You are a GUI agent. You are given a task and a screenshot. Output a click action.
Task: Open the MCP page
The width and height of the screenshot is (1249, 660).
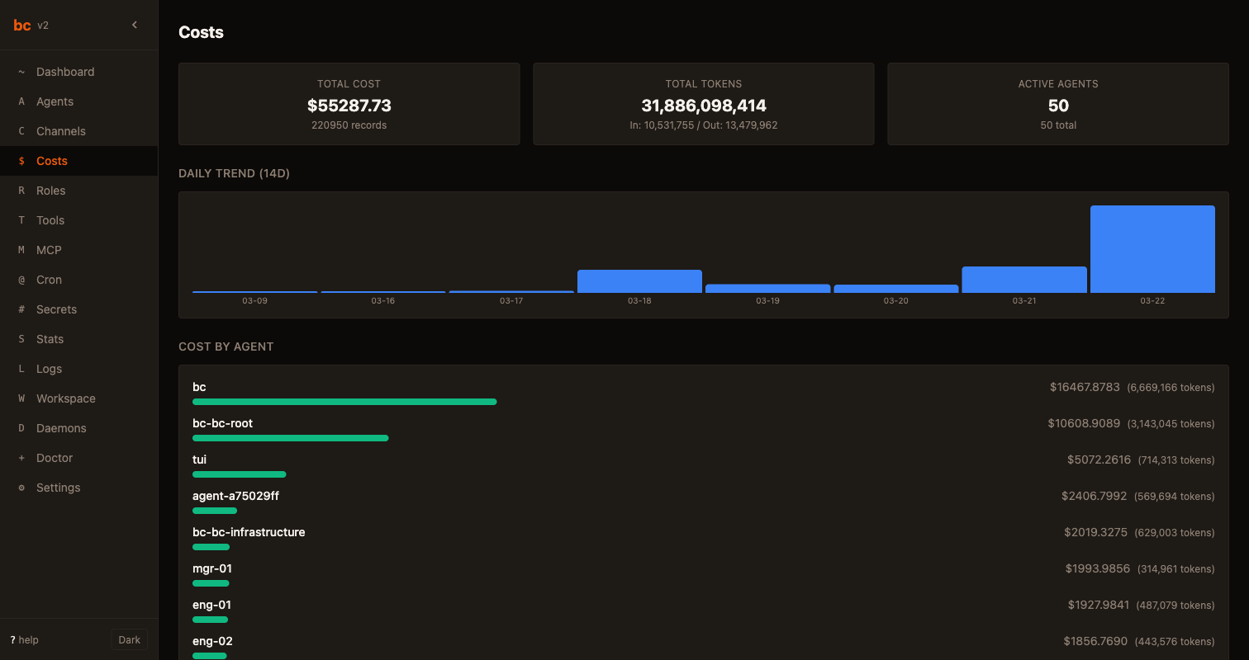pyautogui.click(x=78, y=250)
